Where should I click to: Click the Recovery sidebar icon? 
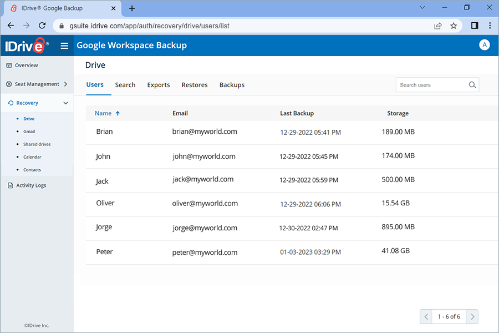coord(11,103)
